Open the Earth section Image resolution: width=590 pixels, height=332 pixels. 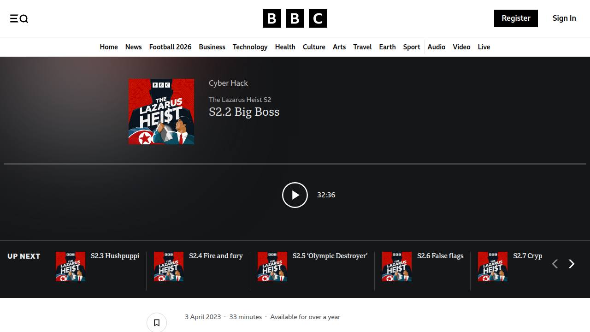(387, 47)
